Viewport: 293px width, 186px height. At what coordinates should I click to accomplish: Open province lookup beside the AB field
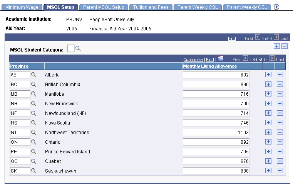[x=33, y=75]
